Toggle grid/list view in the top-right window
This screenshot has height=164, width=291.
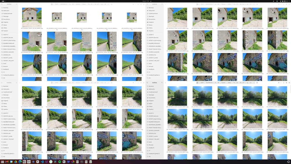click(279, 4)
